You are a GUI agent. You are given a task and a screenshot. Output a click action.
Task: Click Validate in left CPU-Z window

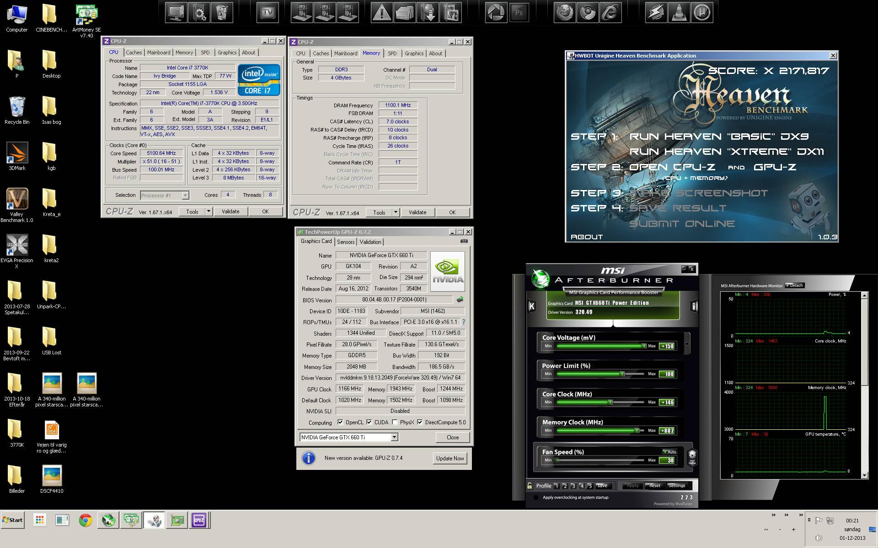(230, 211)
